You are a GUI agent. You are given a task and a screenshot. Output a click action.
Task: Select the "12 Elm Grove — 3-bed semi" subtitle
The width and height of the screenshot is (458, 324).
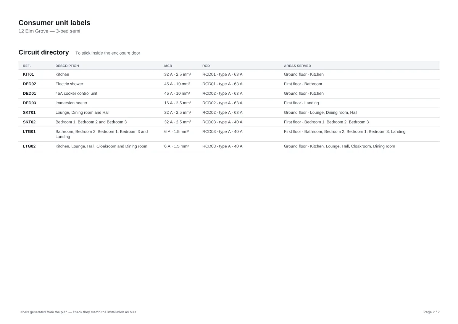[49, 31]
